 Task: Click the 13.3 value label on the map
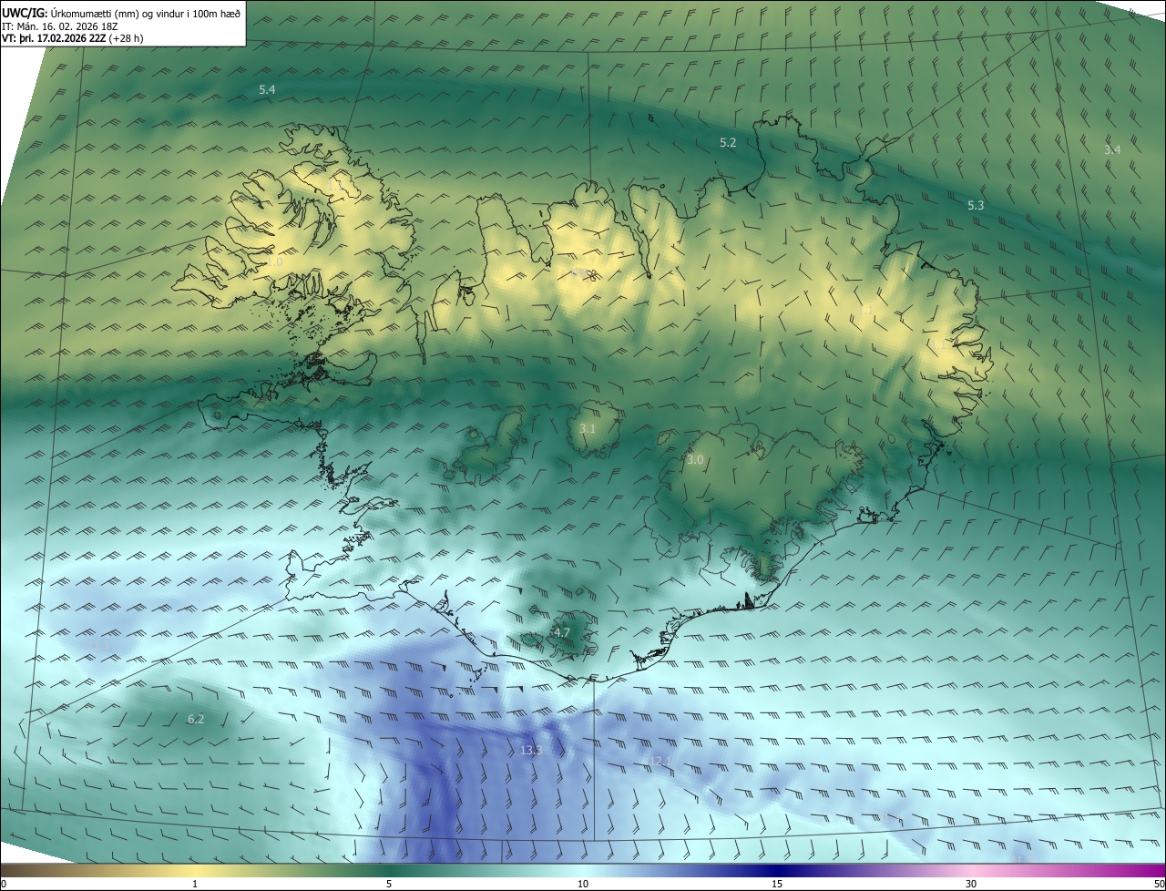531,751
